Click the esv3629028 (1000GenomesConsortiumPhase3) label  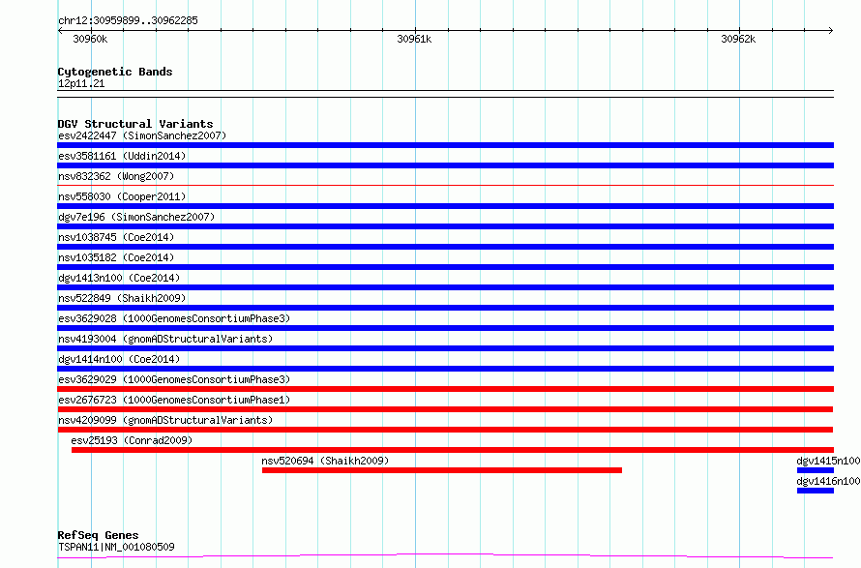coord(174,318)
